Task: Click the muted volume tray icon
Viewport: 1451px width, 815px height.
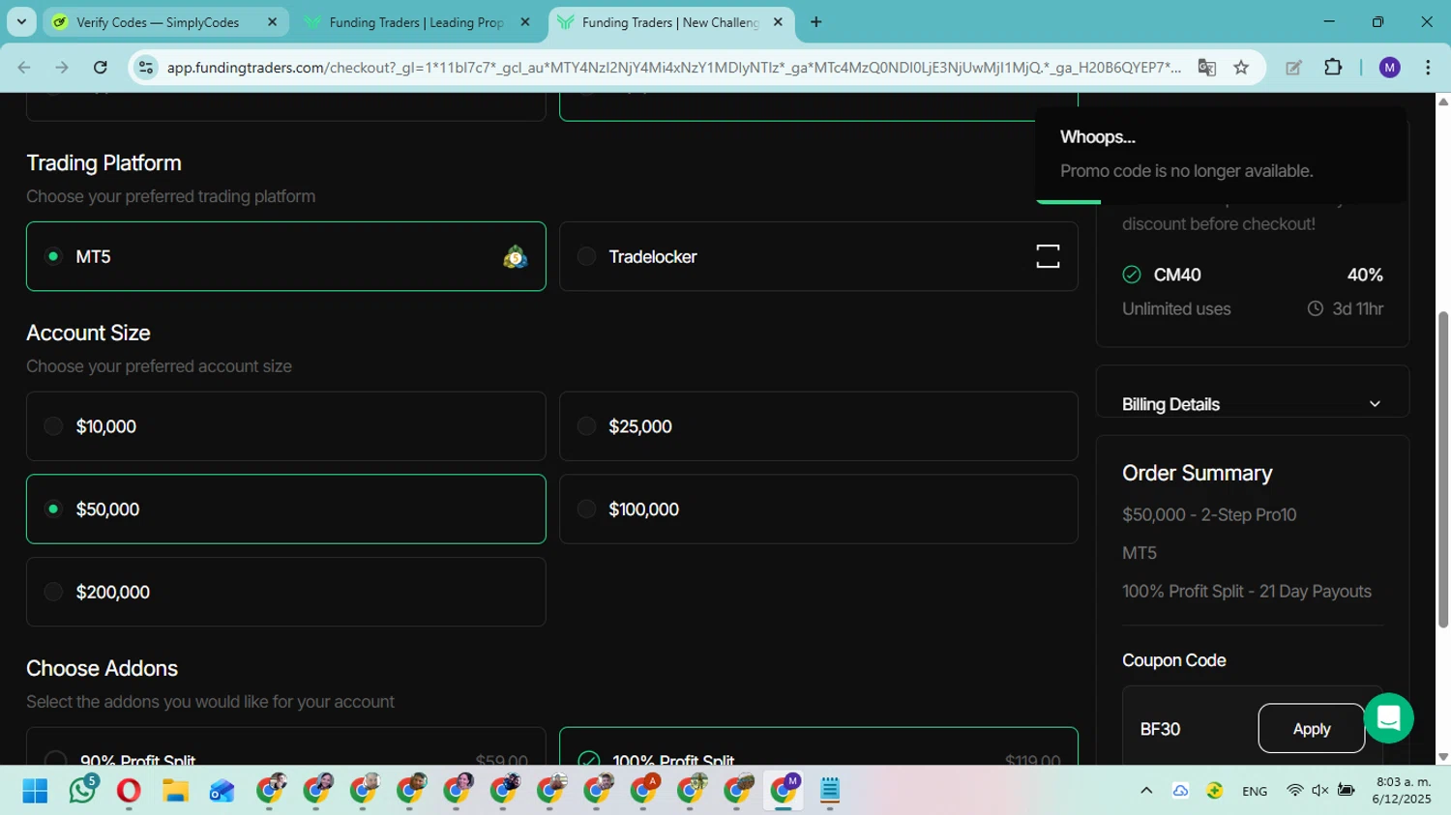Action: coord(1319,791)
